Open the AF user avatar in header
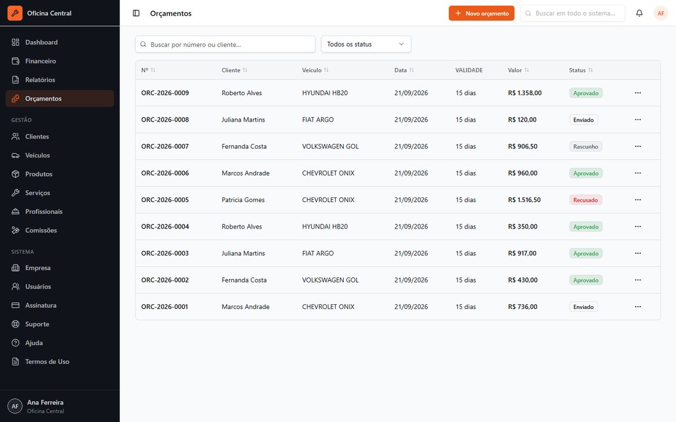 tap(661, 13)
